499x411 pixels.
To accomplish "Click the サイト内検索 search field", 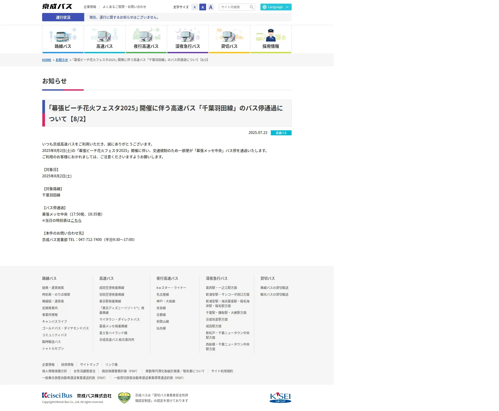I will click(234, 7).
